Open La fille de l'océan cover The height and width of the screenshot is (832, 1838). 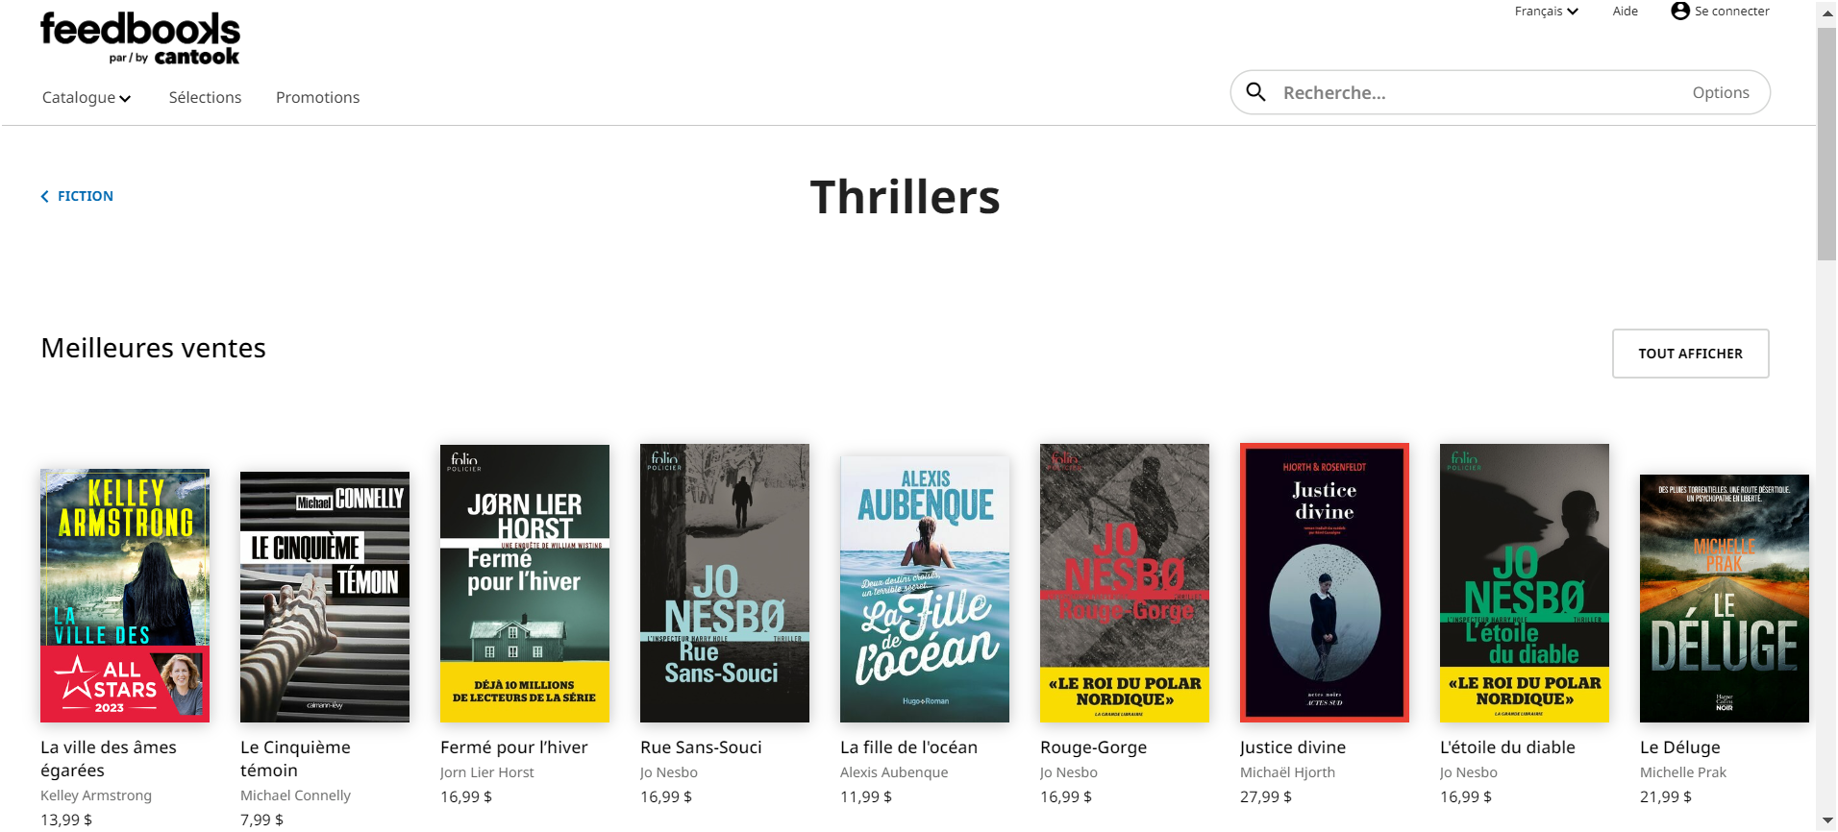pos(925,589)
